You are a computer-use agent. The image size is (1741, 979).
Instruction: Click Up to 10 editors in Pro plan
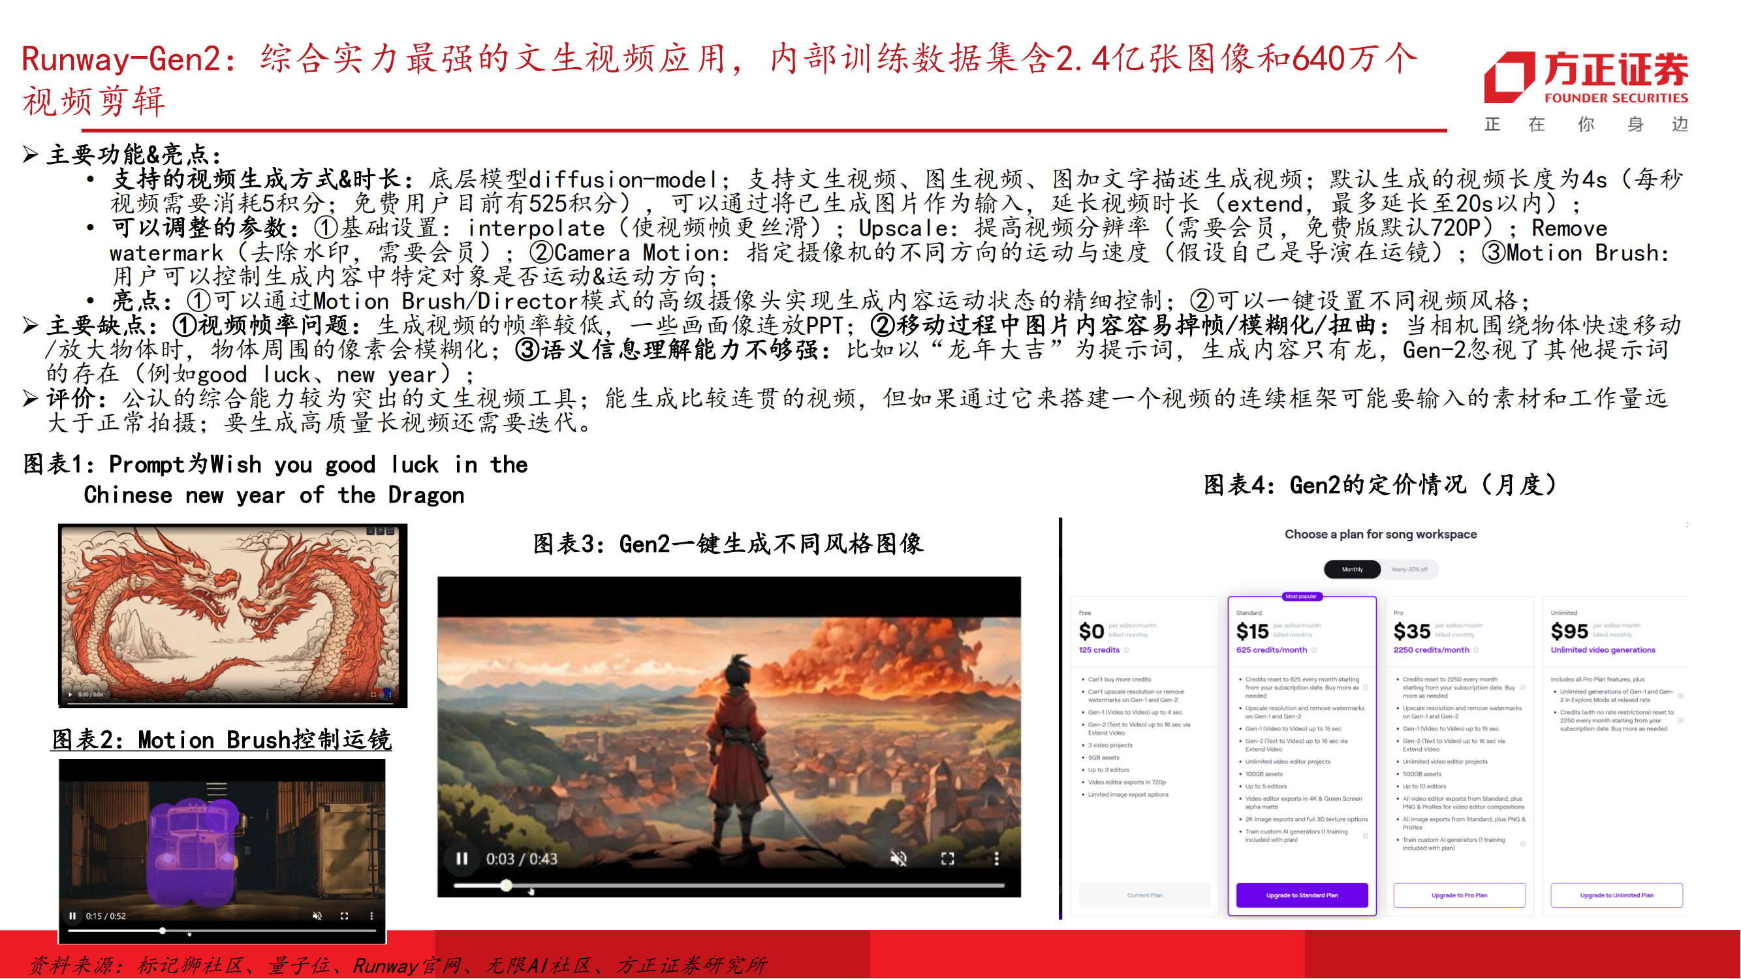(1424, 786)
